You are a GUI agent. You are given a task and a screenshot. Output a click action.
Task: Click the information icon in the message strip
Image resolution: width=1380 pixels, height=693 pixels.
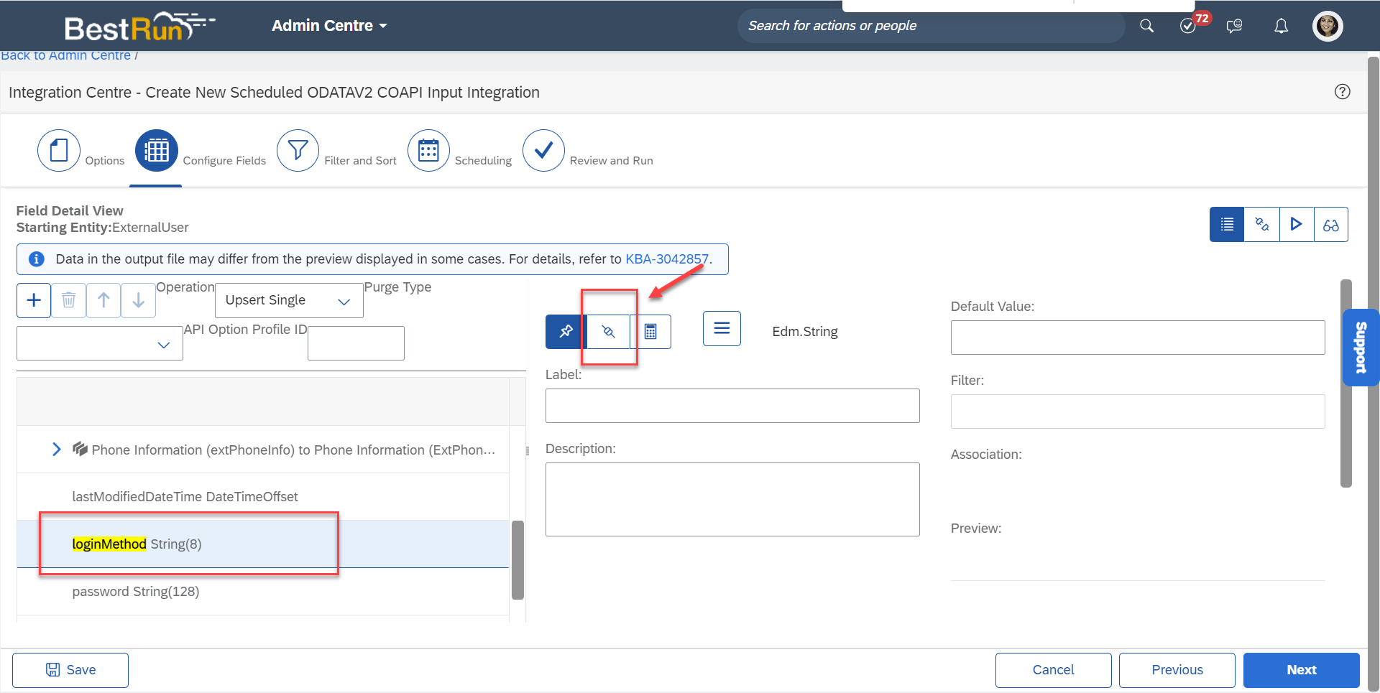[36, 259]
